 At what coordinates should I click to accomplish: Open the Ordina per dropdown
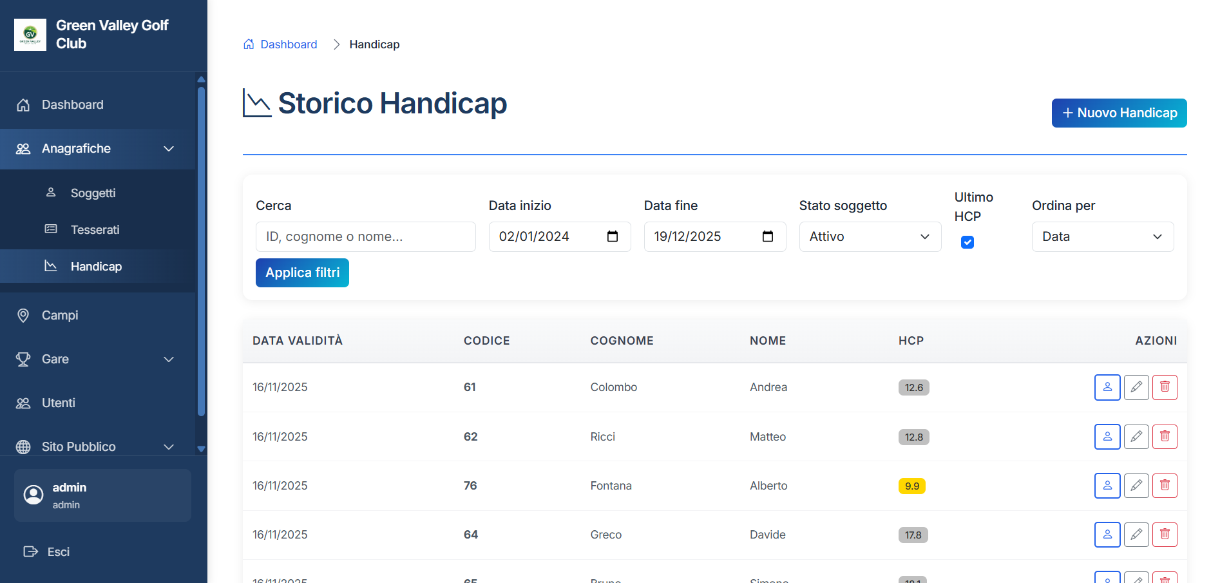coord(1102,236)
